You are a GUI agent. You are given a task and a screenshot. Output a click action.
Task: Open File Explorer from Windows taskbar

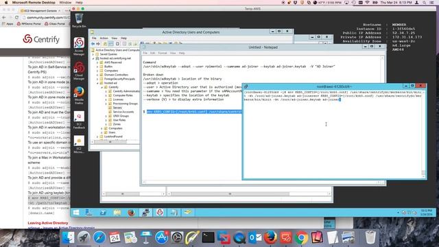117,213
